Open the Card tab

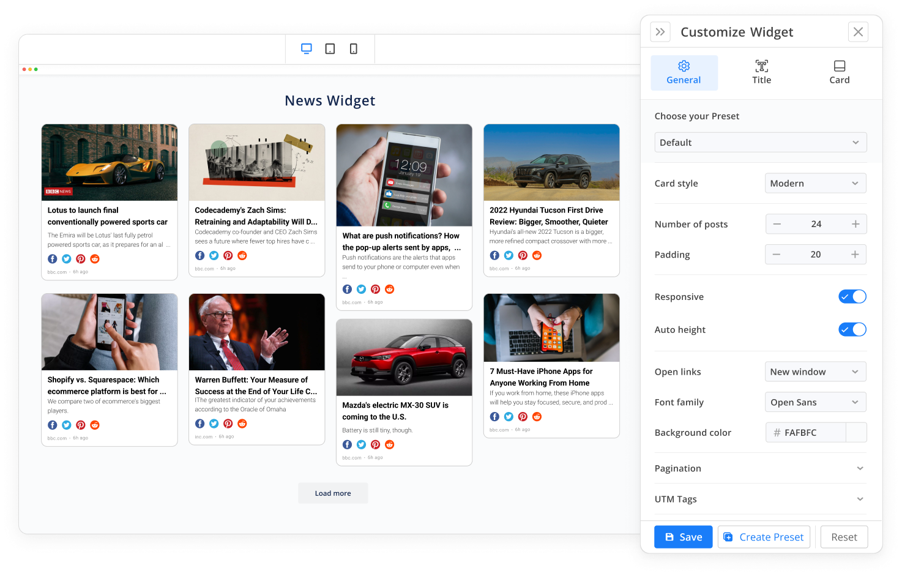click(839, 72)
